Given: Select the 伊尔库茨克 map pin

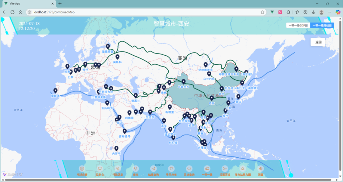Looking at the screenshot, I should [x=205, y=65].
